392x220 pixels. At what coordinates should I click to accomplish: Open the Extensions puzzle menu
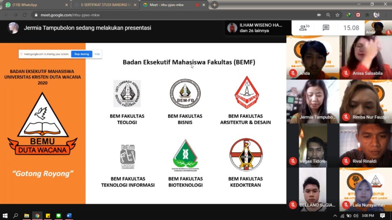(367, 15)
